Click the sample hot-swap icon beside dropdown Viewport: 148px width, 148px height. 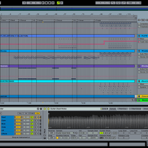(76, 133)
